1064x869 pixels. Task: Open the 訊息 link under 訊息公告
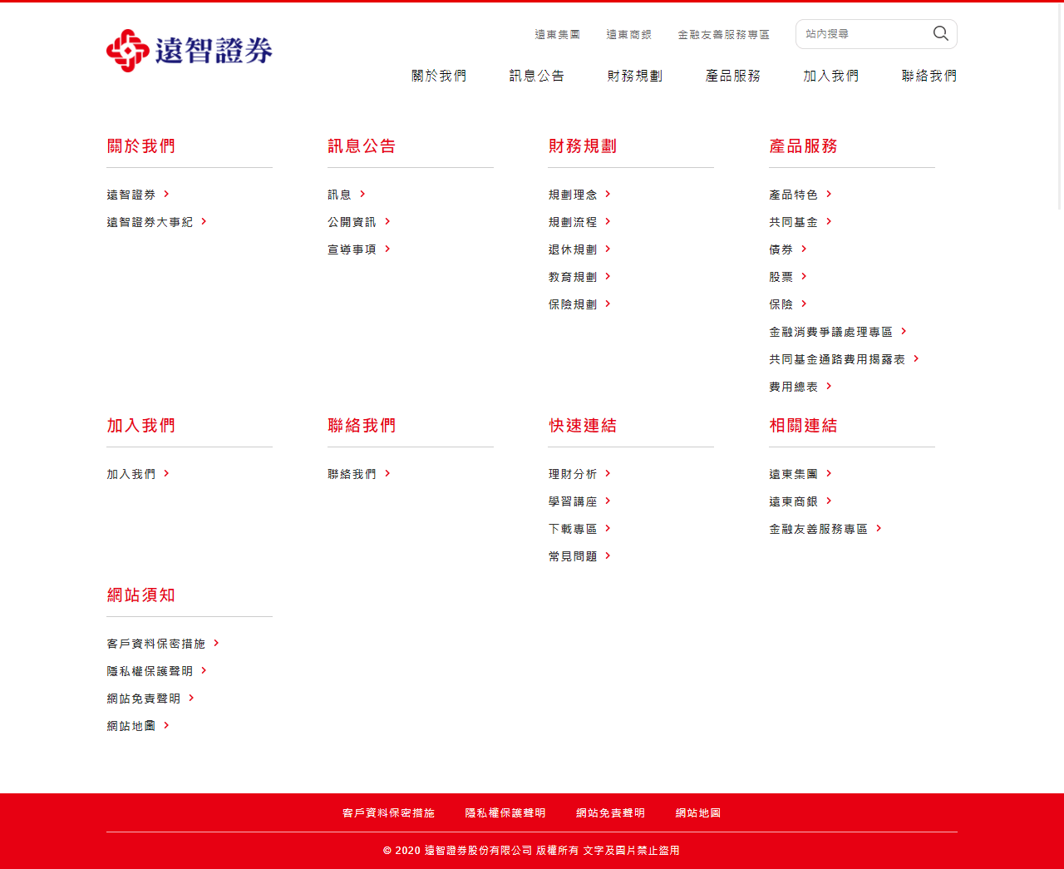pyautogui.click(x=339, y=195)
